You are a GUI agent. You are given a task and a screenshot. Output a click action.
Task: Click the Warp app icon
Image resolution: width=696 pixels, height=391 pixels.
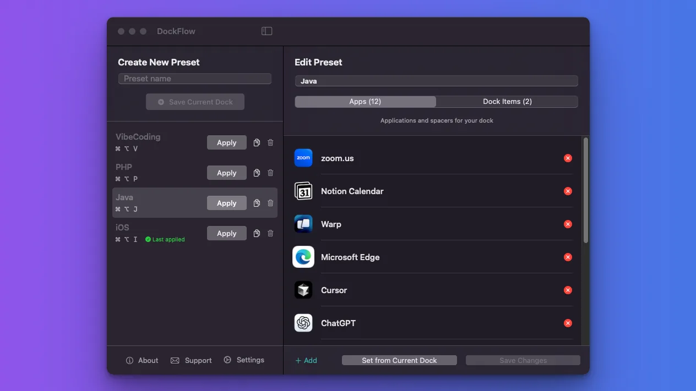coord(303,224)
